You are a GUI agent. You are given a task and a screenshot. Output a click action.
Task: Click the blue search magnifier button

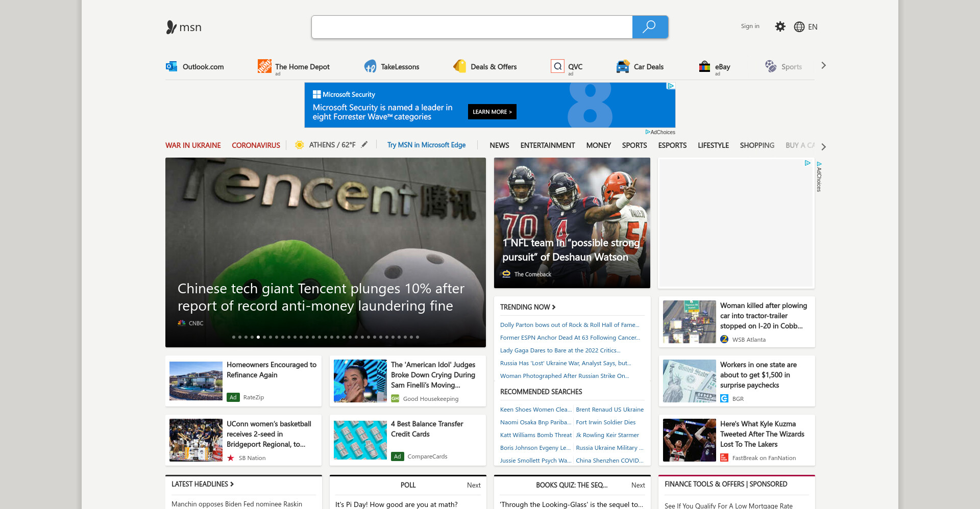[x=650, y=27]
